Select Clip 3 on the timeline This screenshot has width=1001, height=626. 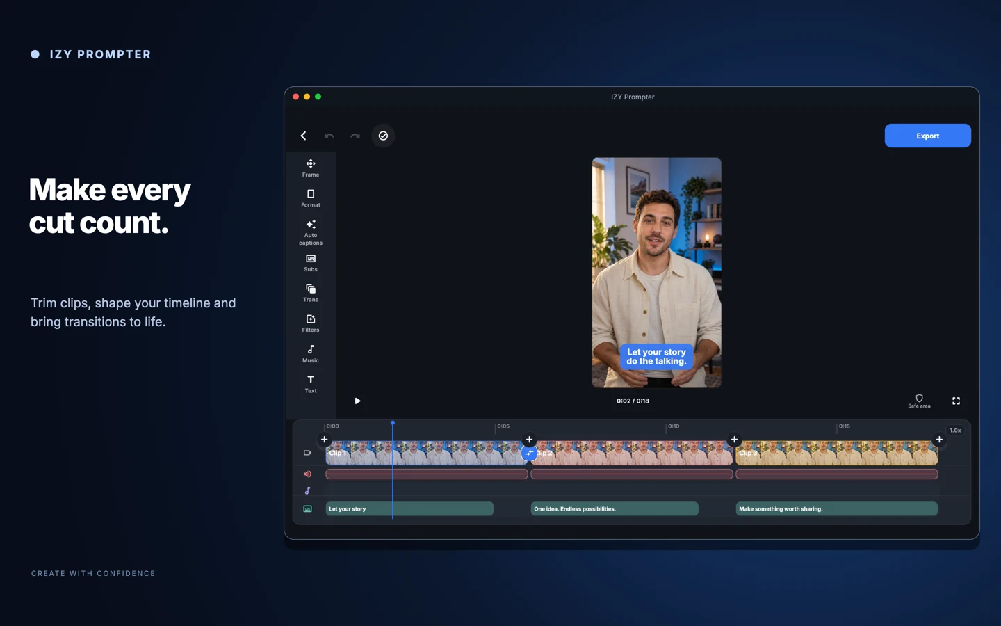(837, 453)
